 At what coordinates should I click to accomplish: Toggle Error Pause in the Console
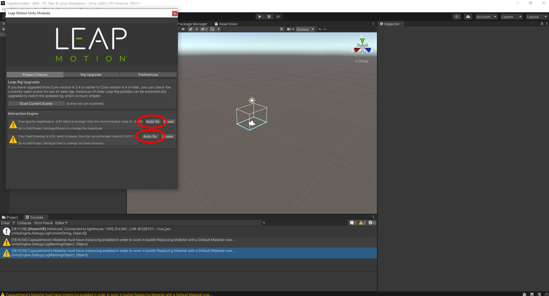(44, 223)
